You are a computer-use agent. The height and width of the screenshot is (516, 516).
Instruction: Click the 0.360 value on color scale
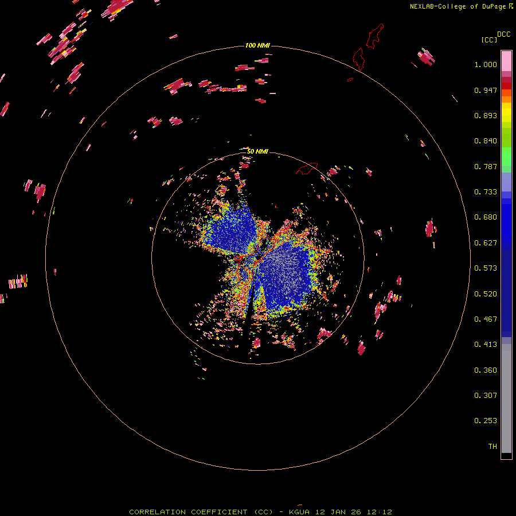pos(486,370)
